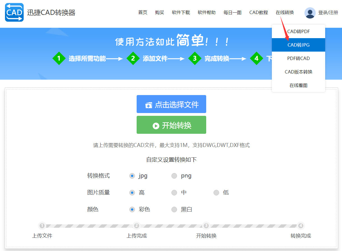Open CAD教程 in navigation
342x251 pixels.
[259, 12]
